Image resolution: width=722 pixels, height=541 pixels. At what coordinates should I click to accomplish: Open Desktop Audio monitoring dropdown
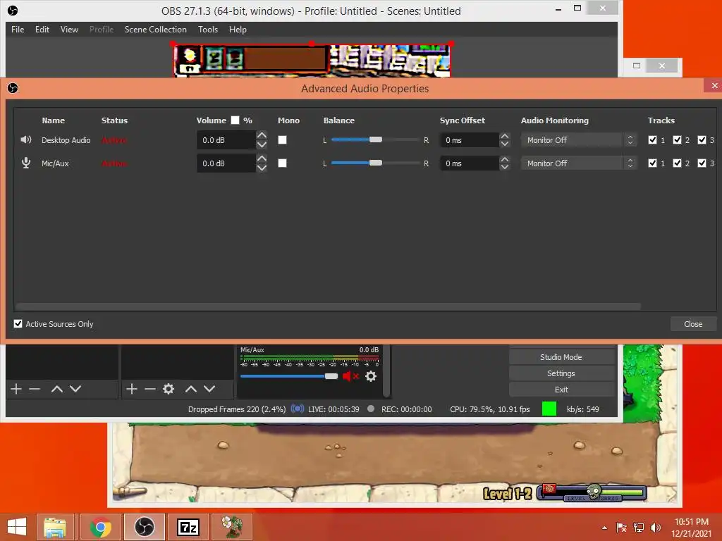[x=579, y=140]
